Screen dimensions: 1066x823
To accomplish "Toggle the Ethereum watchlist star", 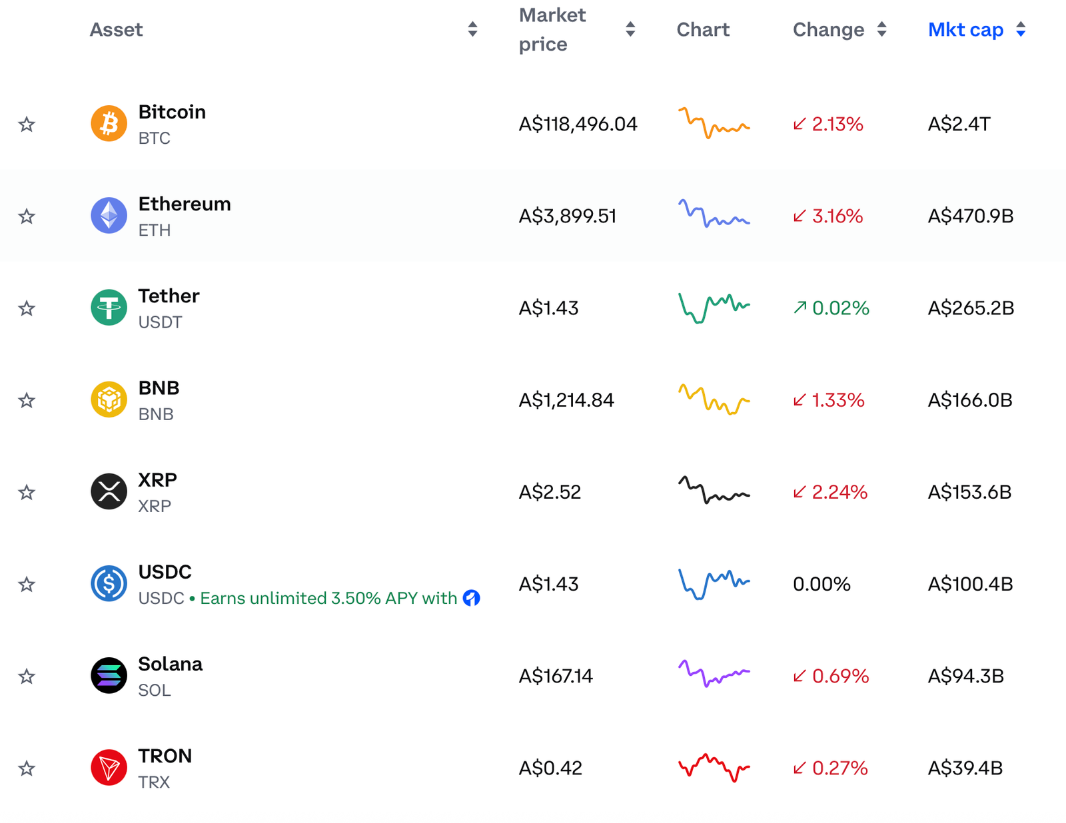I will point(27,215).
